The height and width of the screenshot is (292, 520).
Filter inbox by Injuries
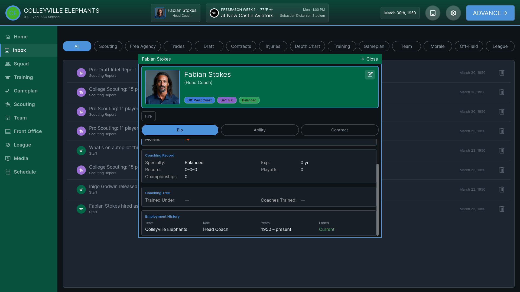coord(273,46)
